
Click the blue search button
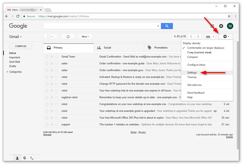[167, 26]
